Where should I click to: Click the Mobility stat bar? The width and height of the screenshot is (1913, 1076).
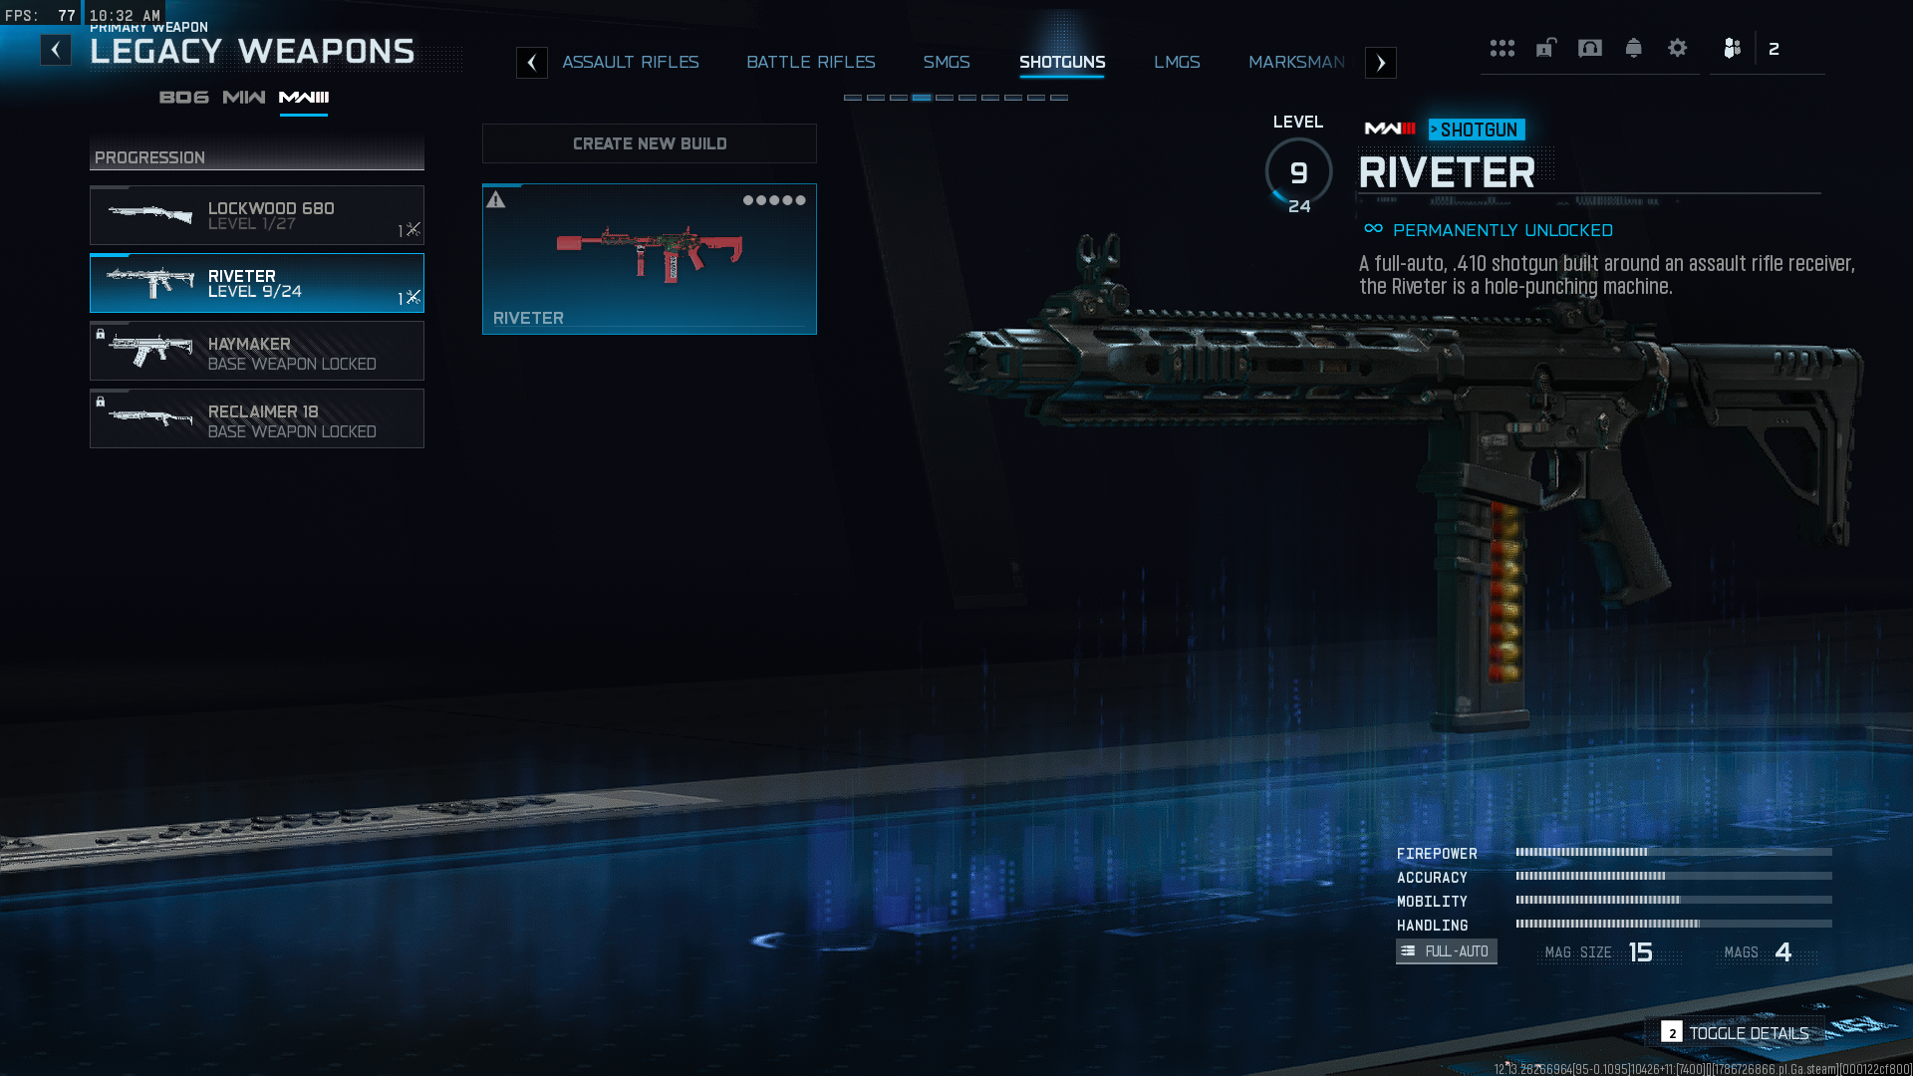1674,901
